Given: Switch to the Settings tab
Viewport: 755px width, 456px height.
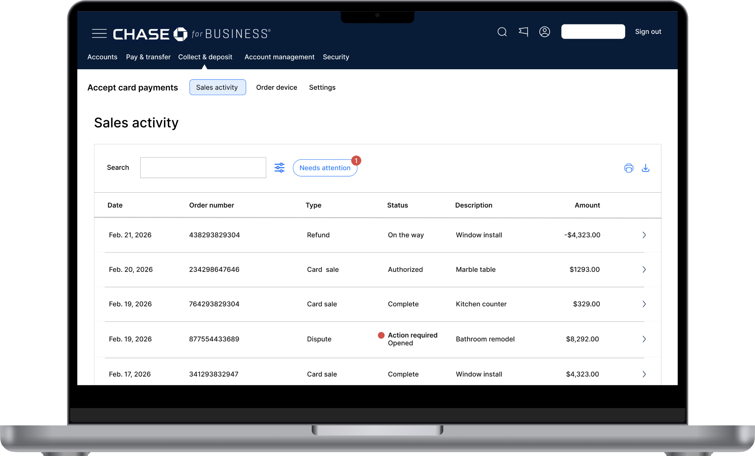Looking at the screenshot, I should pos(322,88).
